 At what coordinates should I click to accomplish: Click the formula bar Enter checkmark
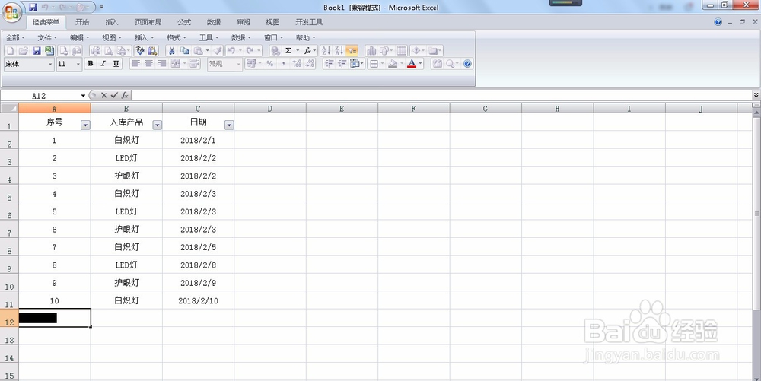114,96
